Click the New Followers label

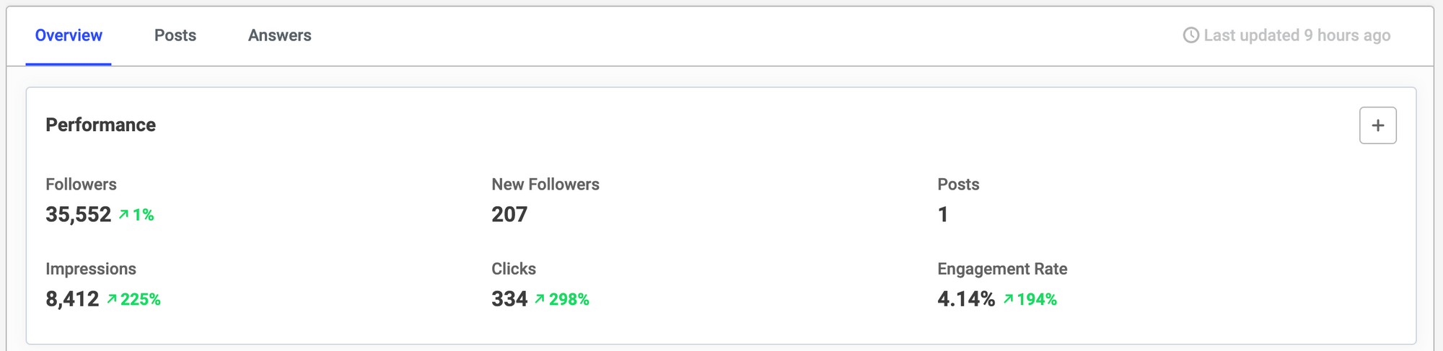point(545,185)
